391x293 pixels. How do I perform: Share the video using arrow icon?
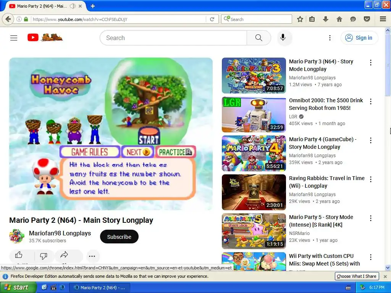click(x=64, y=254)
